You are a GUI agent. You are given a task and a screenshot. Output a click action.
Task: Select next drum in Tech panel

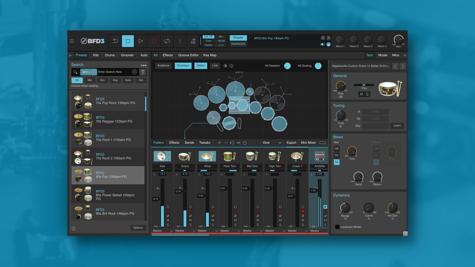(403, 66)
